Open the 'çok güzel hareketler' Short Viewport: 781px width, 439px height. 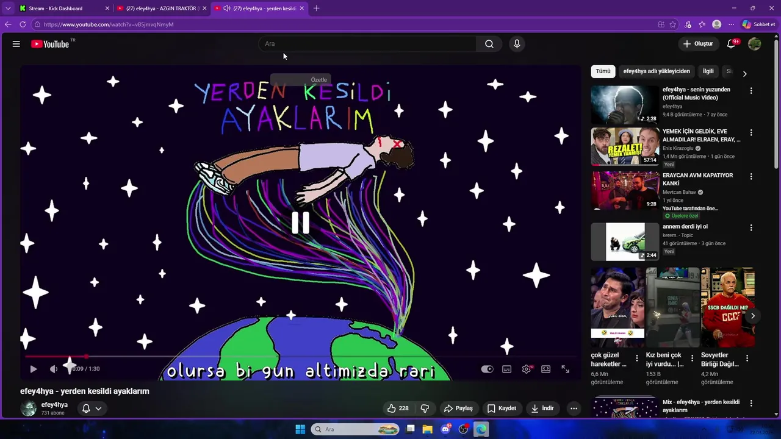point(617,307)
